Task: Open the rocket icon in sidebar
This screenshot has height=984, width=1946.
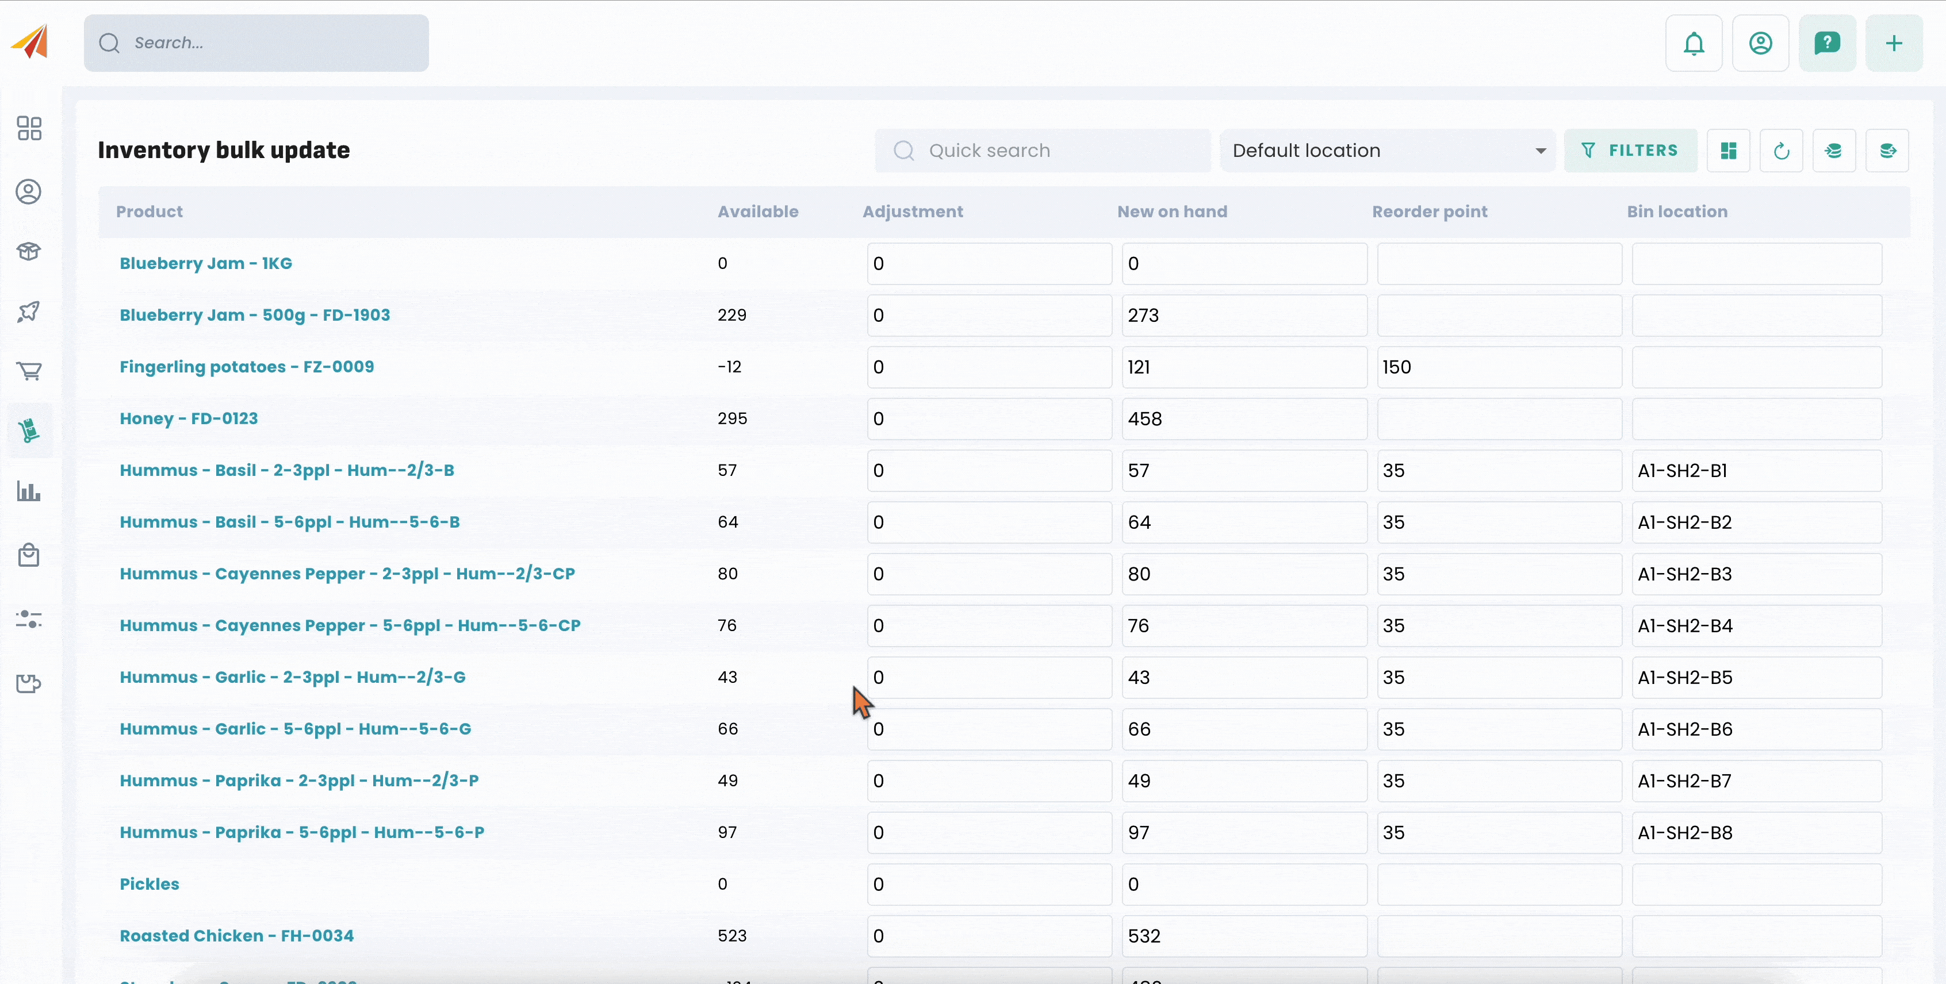Action: (29, 311)
